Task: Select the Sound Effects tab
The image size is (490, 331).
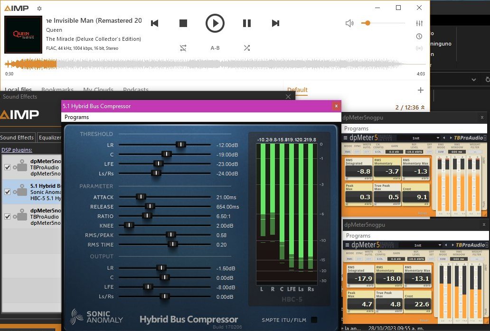Action: click(x=17, y=138)
